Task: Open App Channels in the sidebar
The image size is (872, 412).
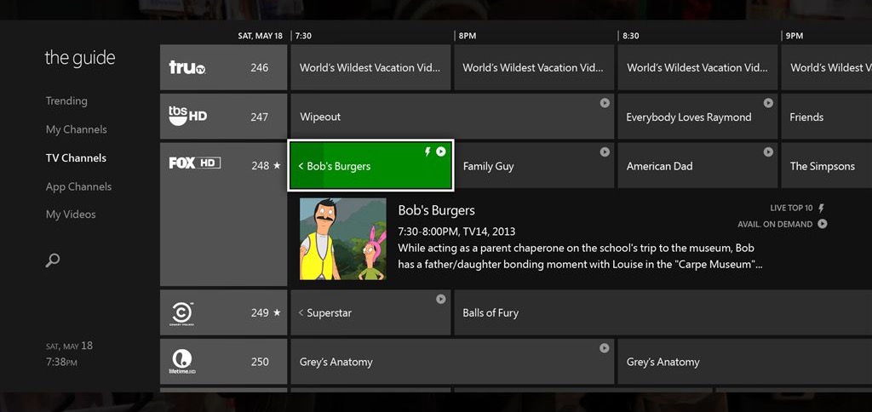Action: click(x=78, y=186)
